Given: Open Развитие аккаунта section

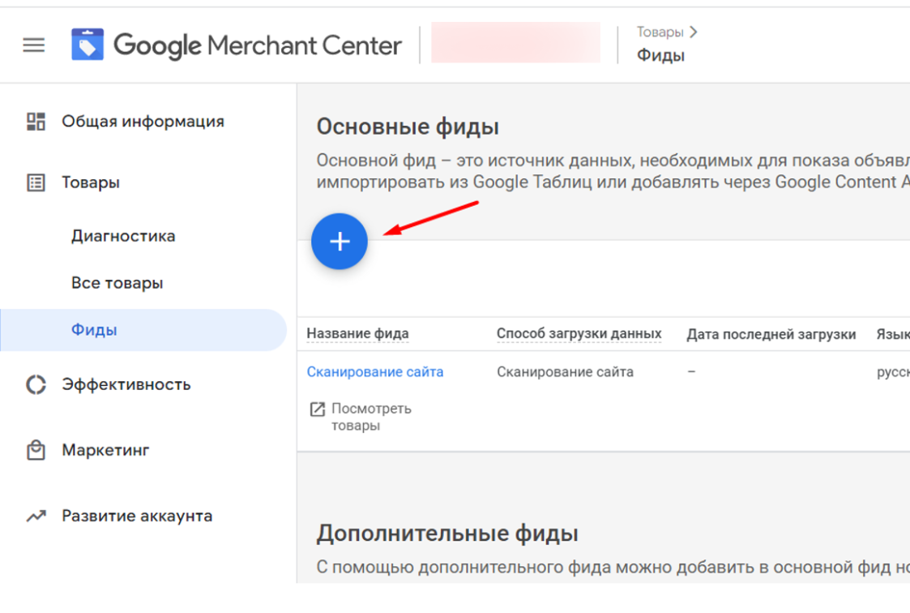Looking at the screenshot, I should click(x=137, y=516).
